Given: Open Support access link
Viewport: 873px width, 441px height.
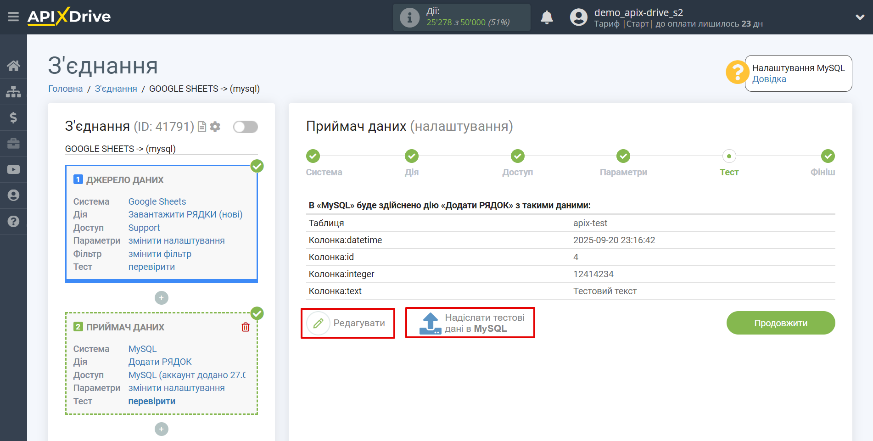Looking at the screenshot, I should coord(144,228).
